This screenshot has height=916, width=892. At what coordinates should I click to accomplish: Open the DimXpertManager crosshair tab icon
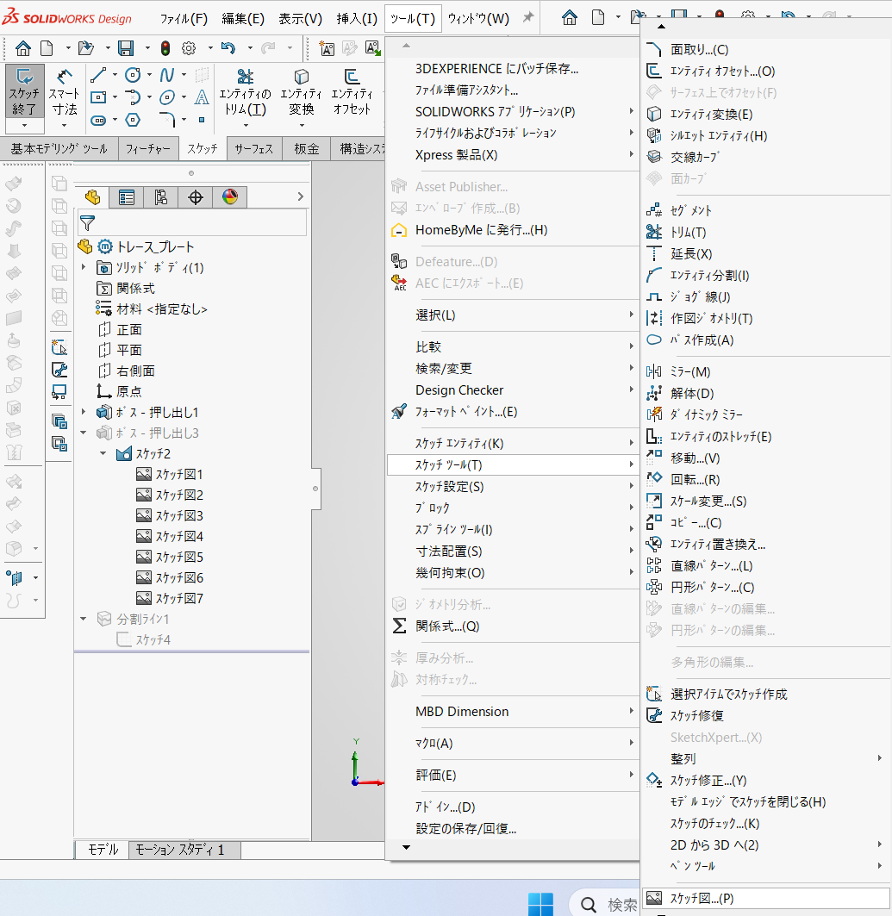tap(195, 197)
